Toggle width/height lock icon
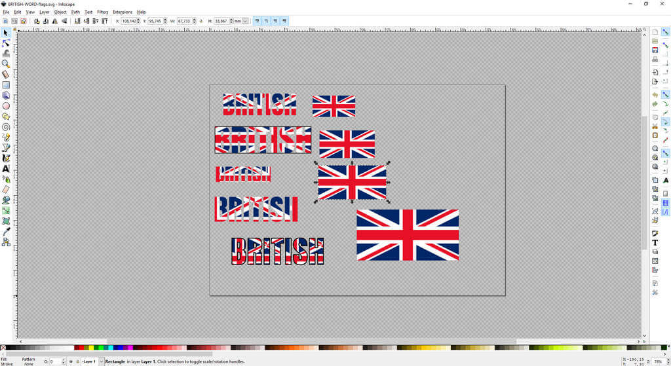The height and width of the screenshot is (366, 671). [x=201, y=21]
